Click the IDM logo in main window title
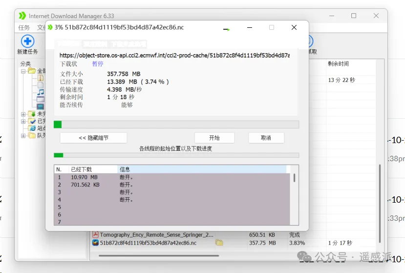The width and height of the screenshot is (405, 273). tap(22, 16)
